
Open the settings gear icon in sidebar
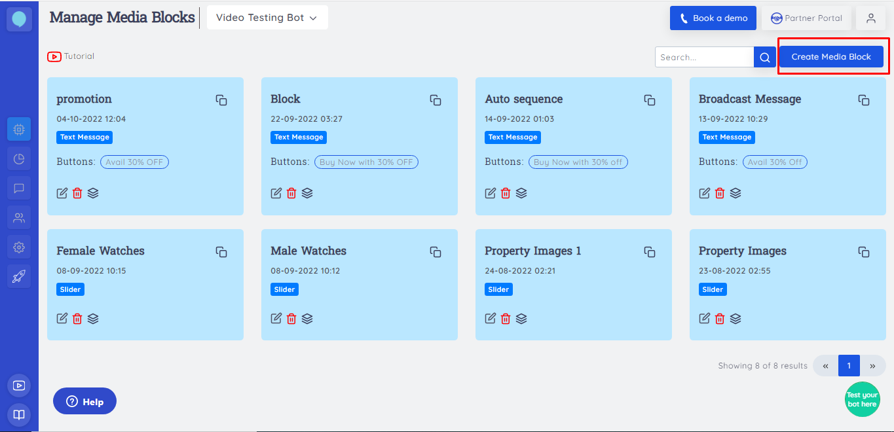[x=18, y=246]
